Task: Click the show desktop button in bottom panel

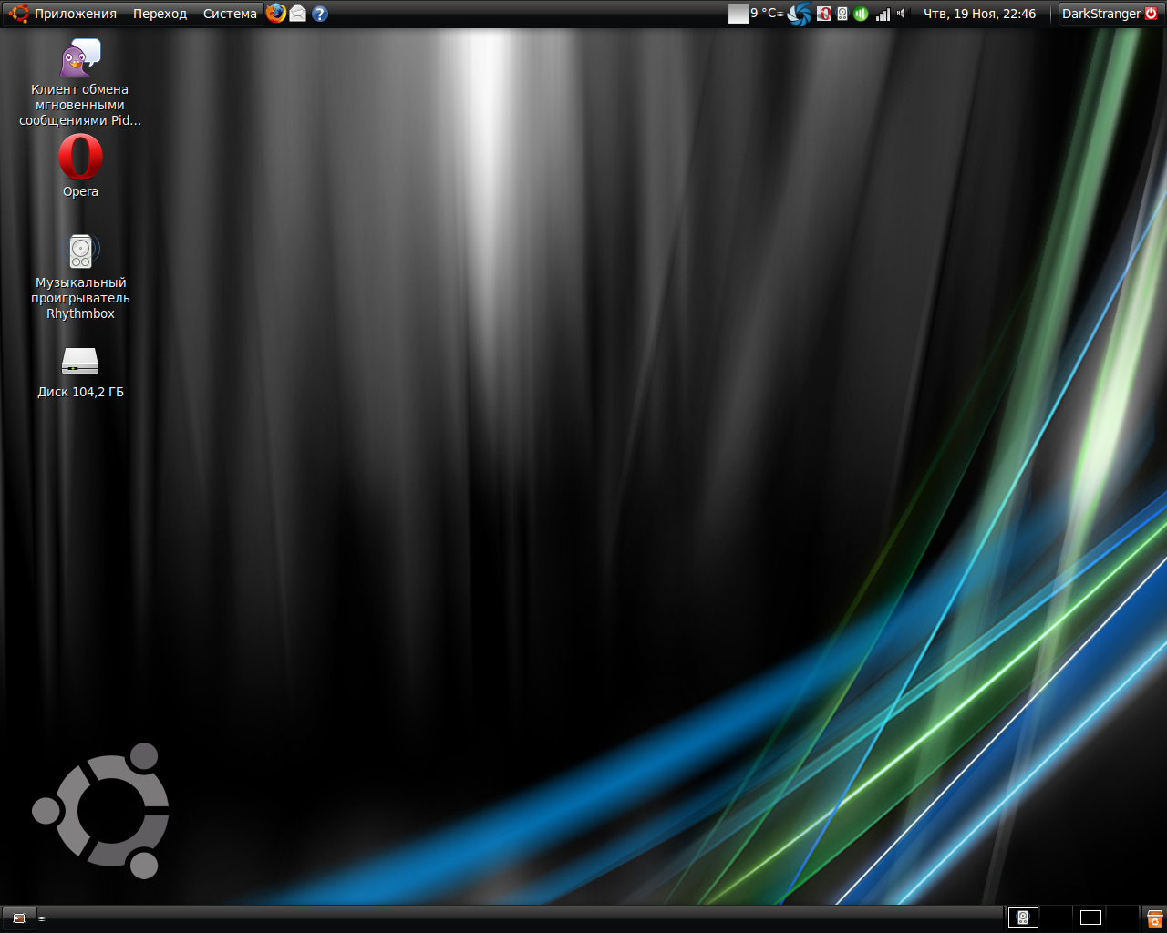Action: [x=19, y=918]
